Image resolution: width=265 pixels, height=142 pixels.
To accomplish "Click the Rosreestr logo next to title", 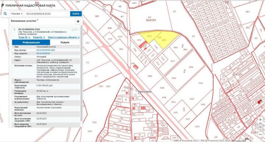I will [2, 6].
